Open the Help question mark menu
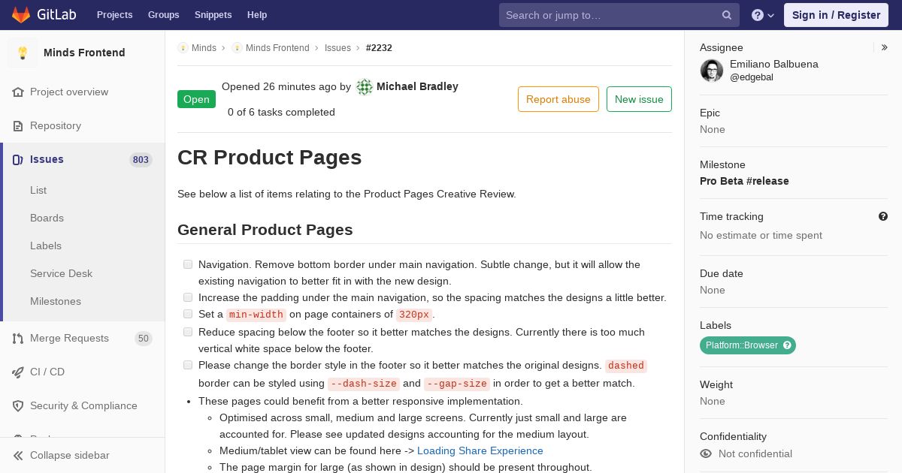 [763, 15]
